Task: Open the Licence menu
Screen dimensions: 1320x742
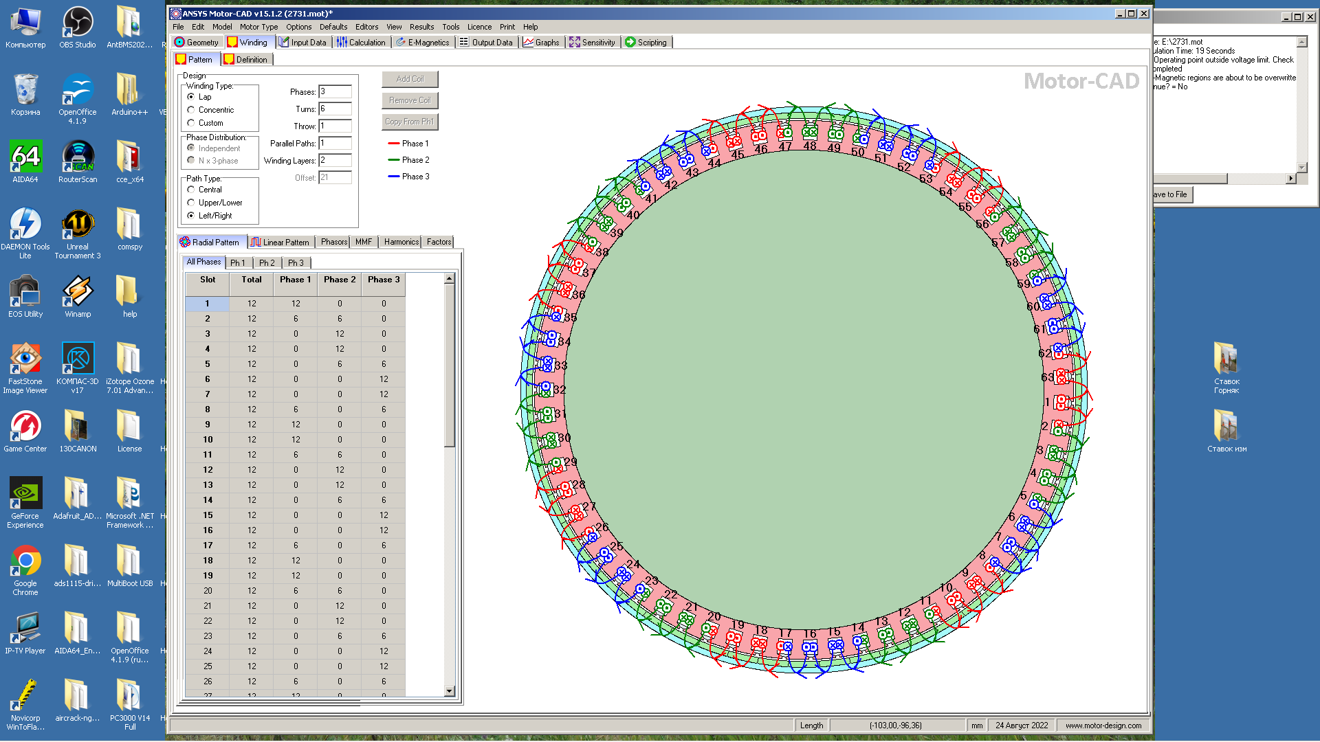Action: click(479, 27)
